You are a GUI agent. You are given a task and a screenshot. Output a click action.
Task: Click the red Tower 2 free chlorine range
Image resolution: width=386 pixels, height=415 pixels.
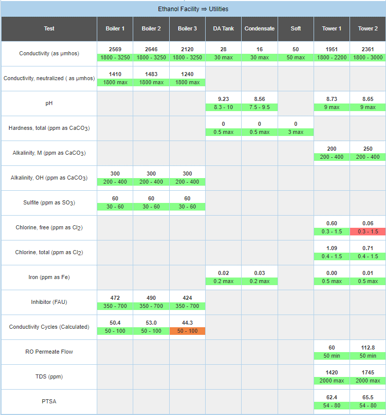[368, 231]
